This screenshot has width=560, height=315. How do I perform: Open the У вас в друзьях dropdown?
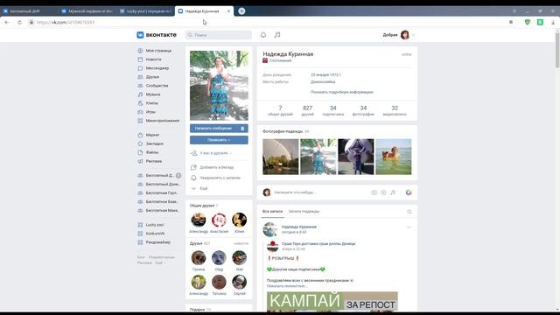pos(216,153)
